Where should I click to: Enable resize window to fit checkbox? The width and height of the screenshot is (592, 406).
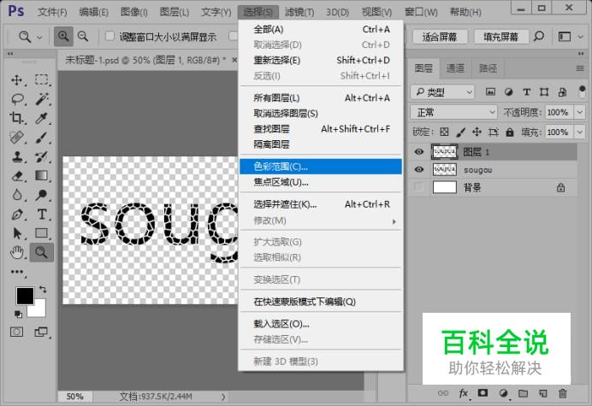(110, 36)
